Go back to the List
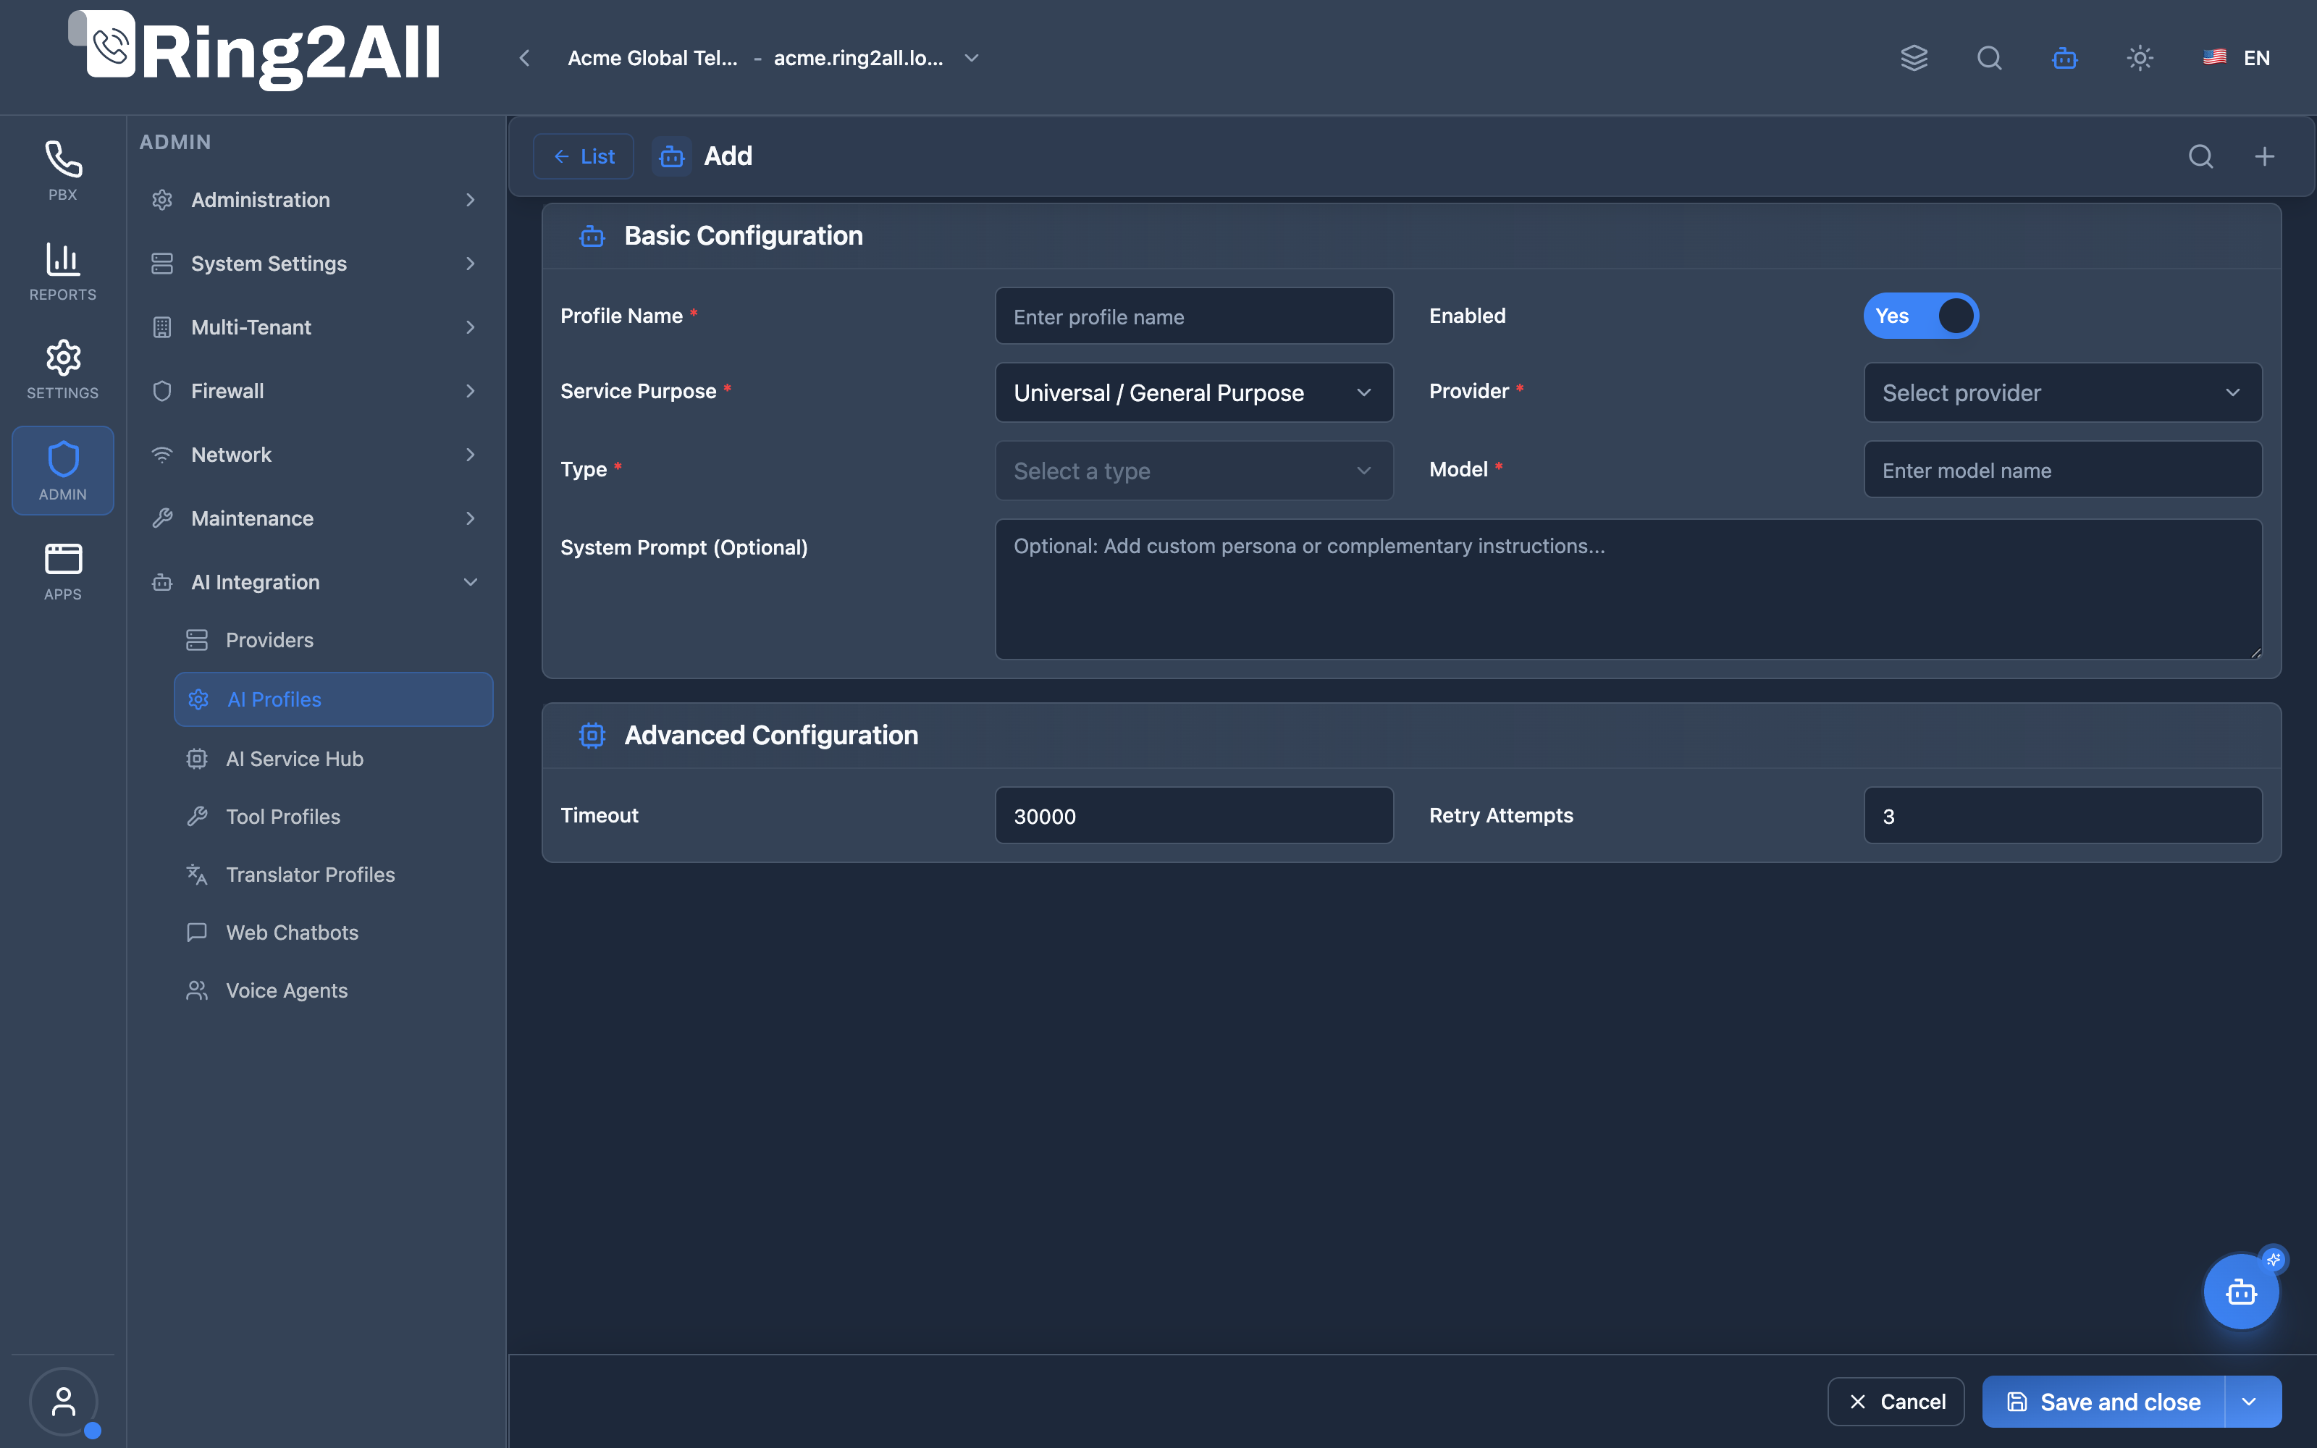 pos(583,156)
